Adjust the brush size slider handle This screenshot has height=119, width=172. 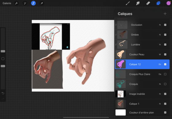[3, 51]
